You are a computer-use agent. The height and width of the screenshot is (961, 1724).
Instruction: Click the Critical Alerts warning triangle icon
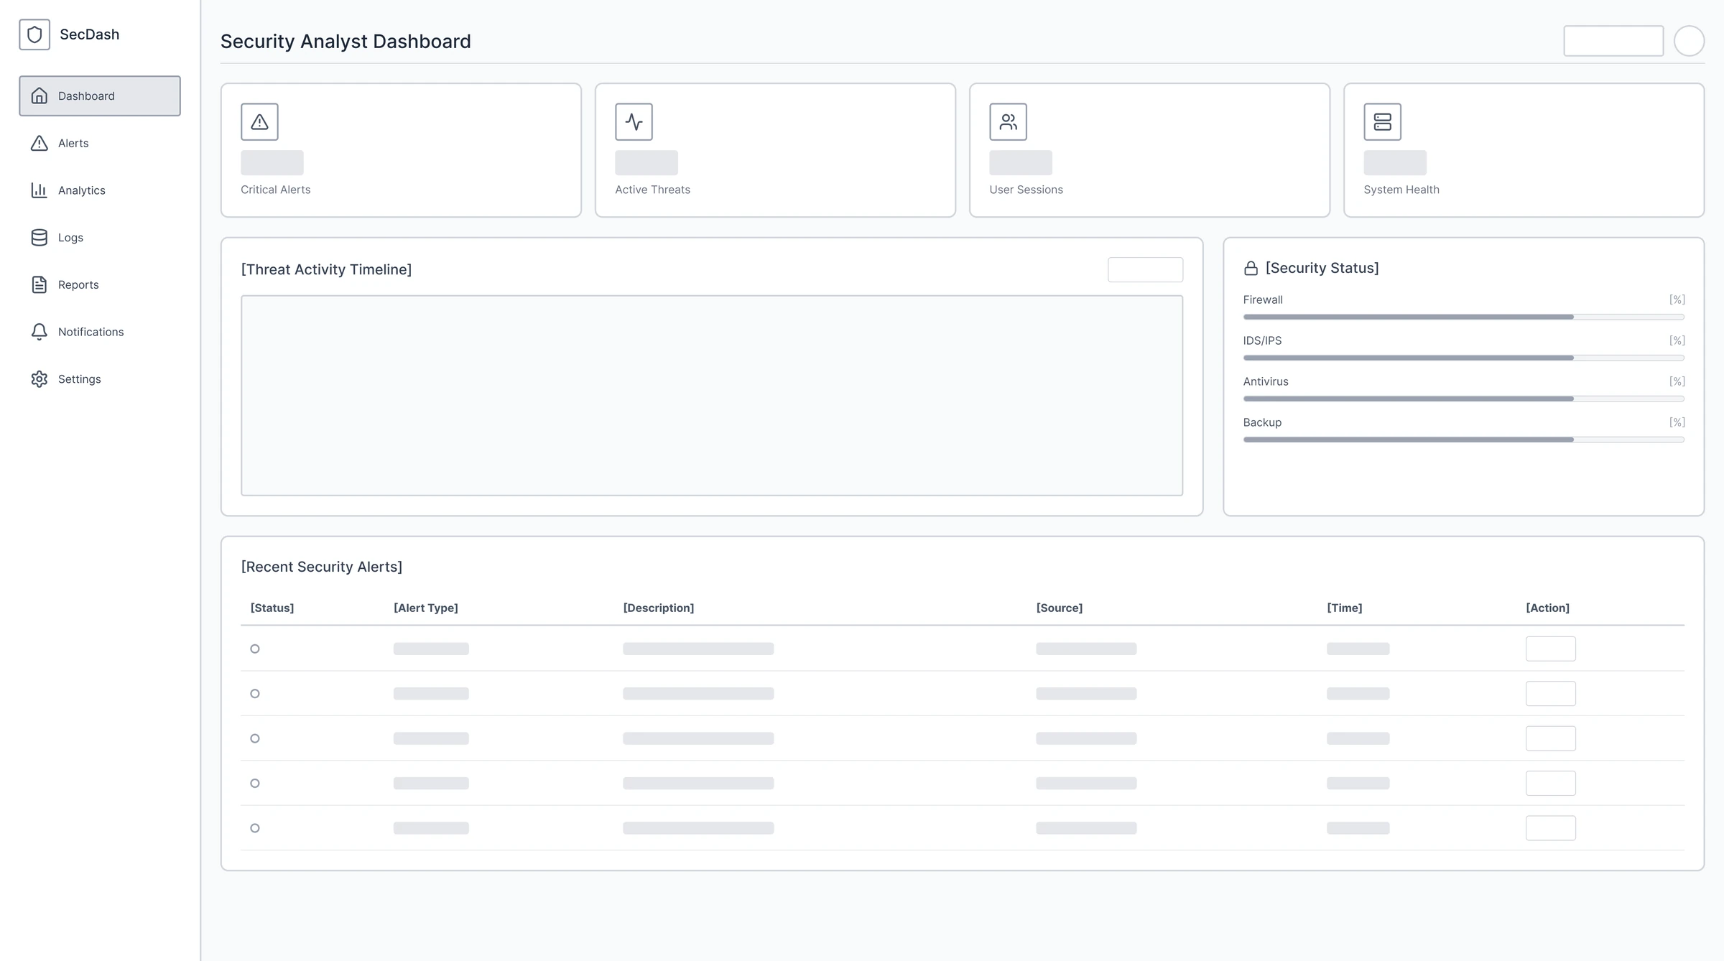[259, 121]
